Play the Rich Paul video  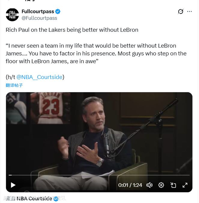point(13,185)
